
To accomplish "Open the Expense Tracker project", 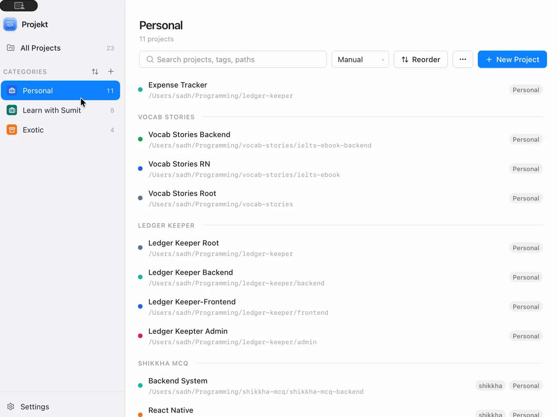I will pos(340,90).
